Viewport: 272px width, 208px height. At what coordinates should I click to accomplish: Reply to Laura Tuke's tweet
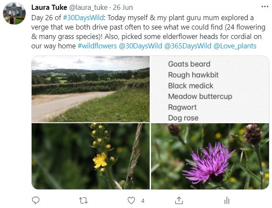[36, 200]
